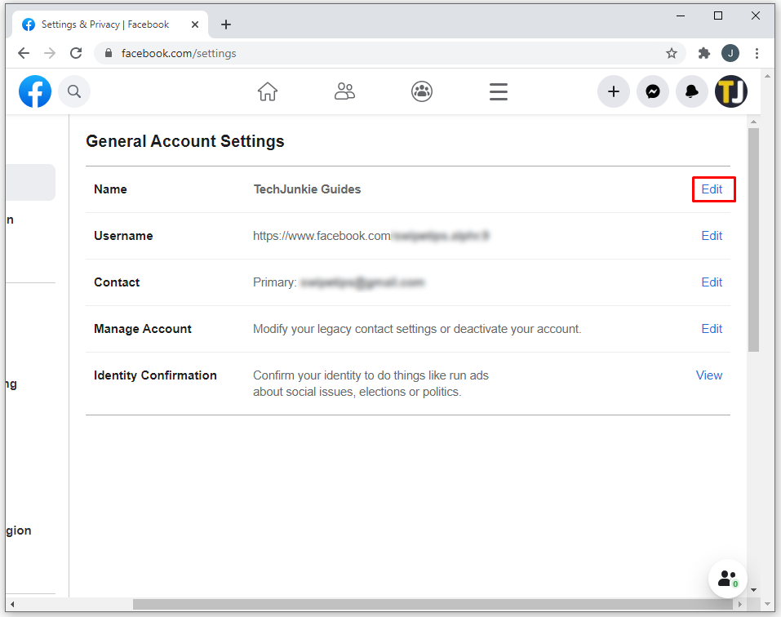This screenshot has width=781, height=617.
Task: Open TJ profile avatar menu
Action: 731,91
